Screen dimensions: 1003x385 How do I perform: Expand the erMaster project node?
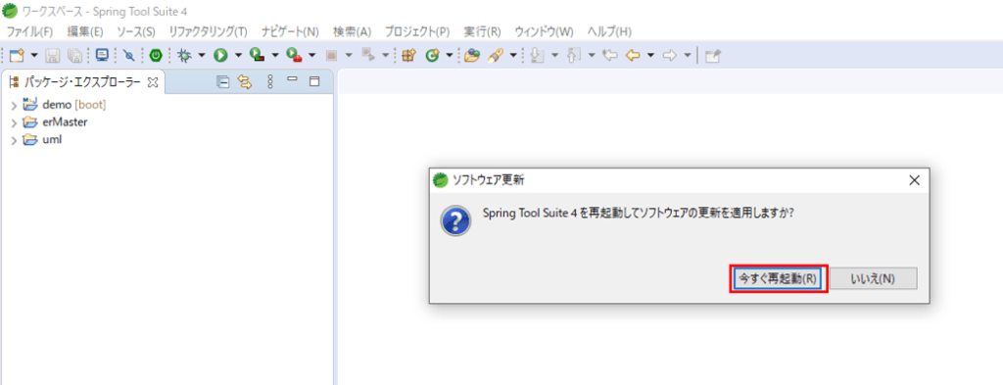point(14,122)
